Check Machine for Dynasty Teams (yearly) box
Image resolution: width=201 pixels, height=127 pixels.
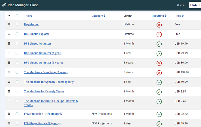17,82
